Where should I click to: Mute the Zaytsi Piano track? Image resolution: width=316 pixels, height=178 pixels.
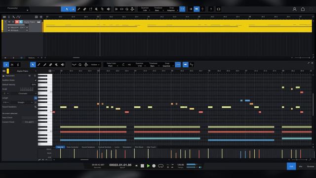click(x=9, y=22)
